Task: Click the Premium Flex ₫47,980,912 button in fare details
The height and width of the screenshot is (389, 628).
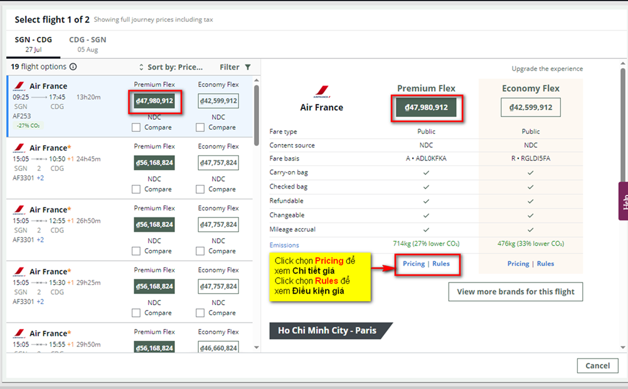Action: [x=426, y=108]
